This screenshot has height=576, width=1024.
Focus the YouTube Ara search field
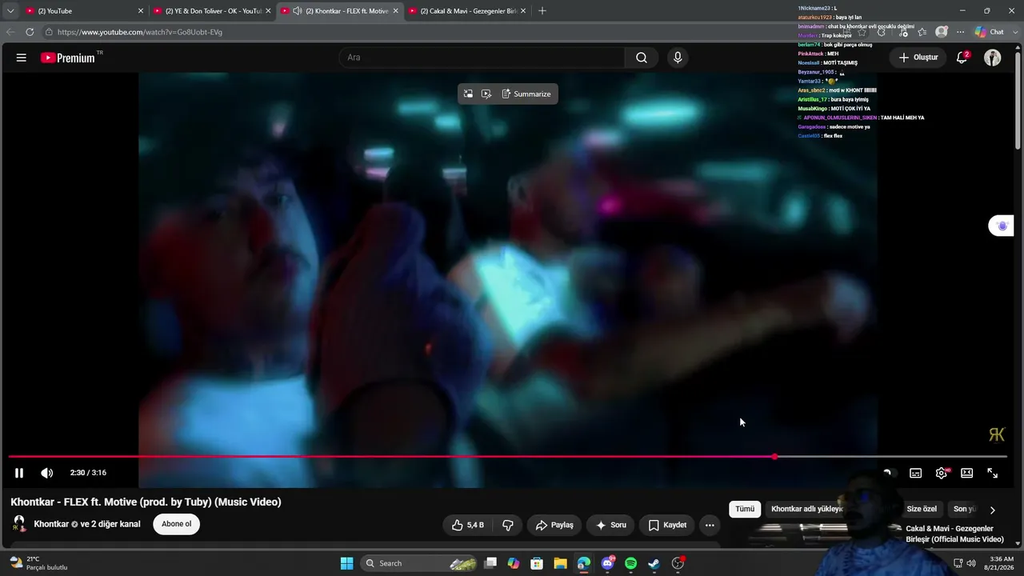point(482,58)
